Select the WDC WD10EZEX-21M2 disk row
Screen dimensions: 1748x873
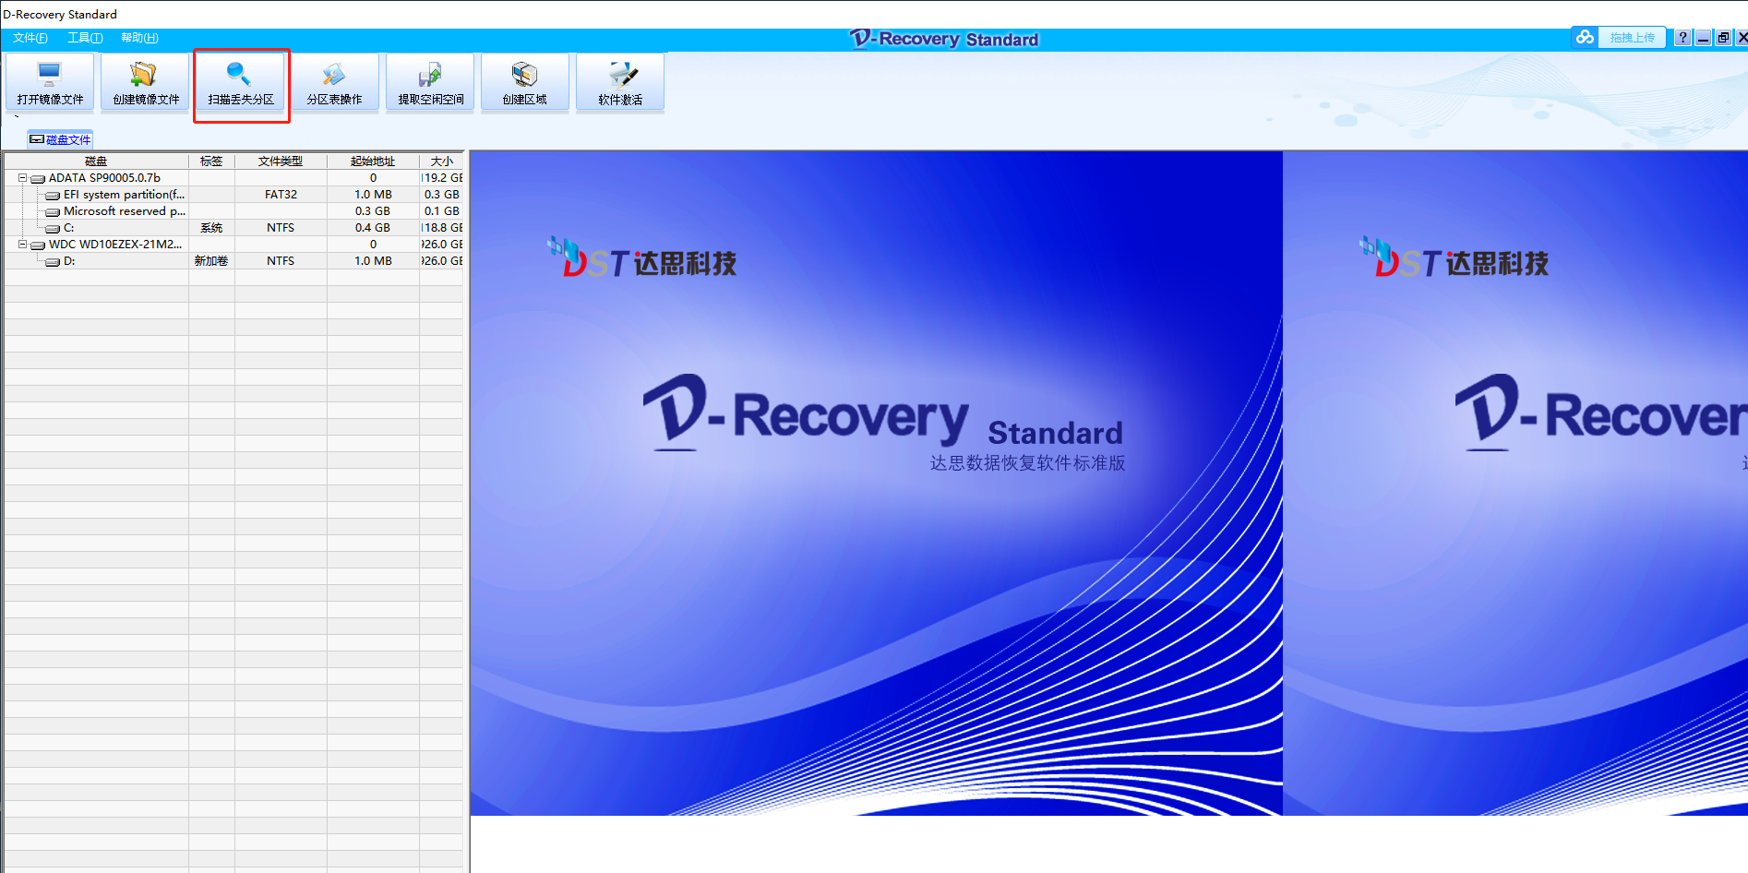234,245
